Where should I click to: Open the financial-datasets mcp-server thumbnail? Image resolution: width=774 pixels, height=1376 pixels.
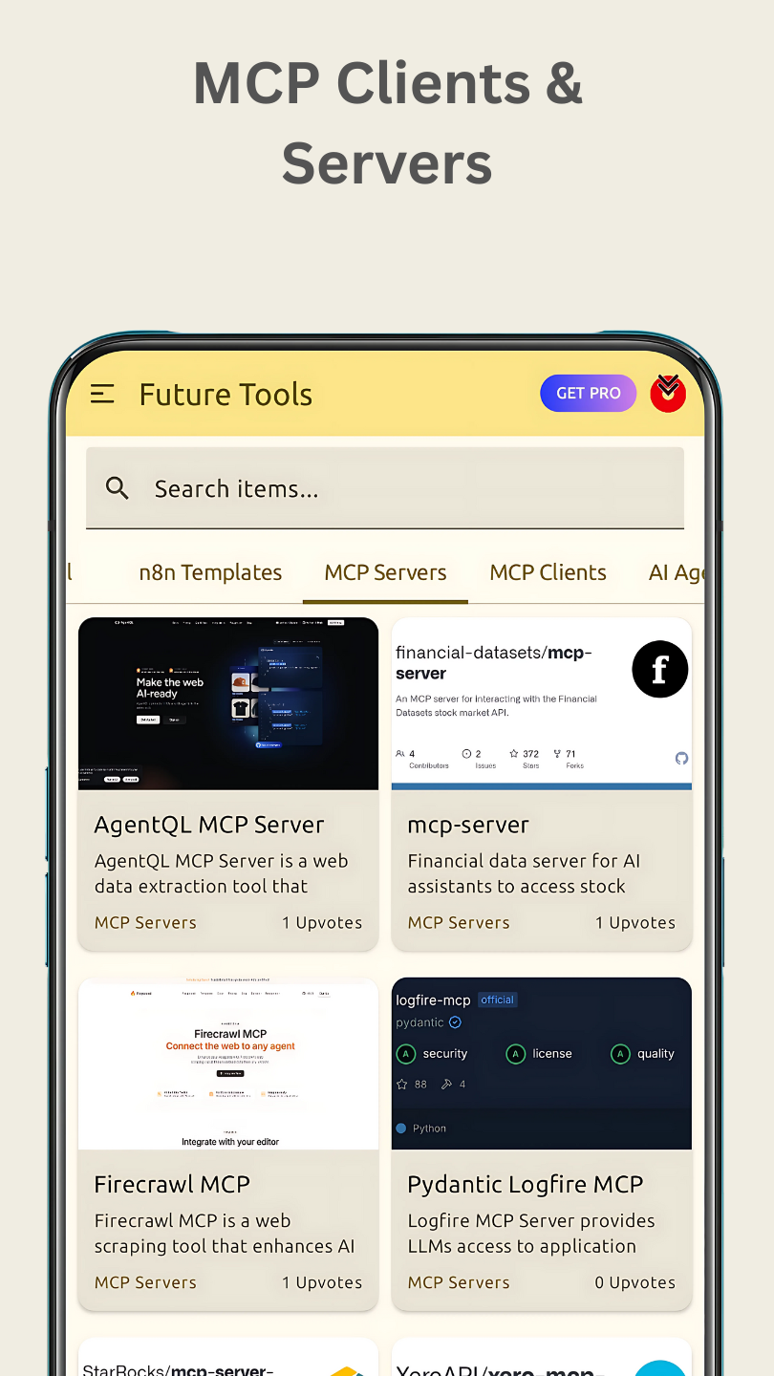tap(542, 703)
